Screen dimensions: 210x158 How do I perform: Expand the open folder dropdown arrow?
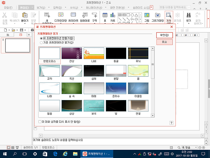point(17,30)
